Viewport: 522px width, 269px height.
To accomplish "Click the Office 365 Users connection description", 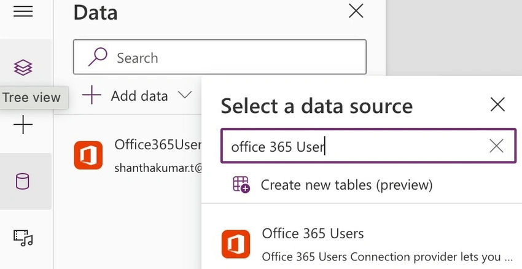I will coord(387,257).
